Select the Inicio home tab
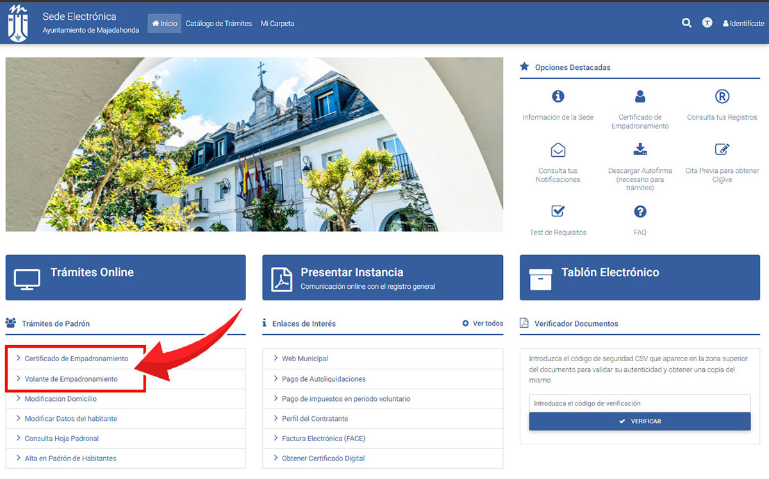The image size is (769, 479). [x=165, y=24]
